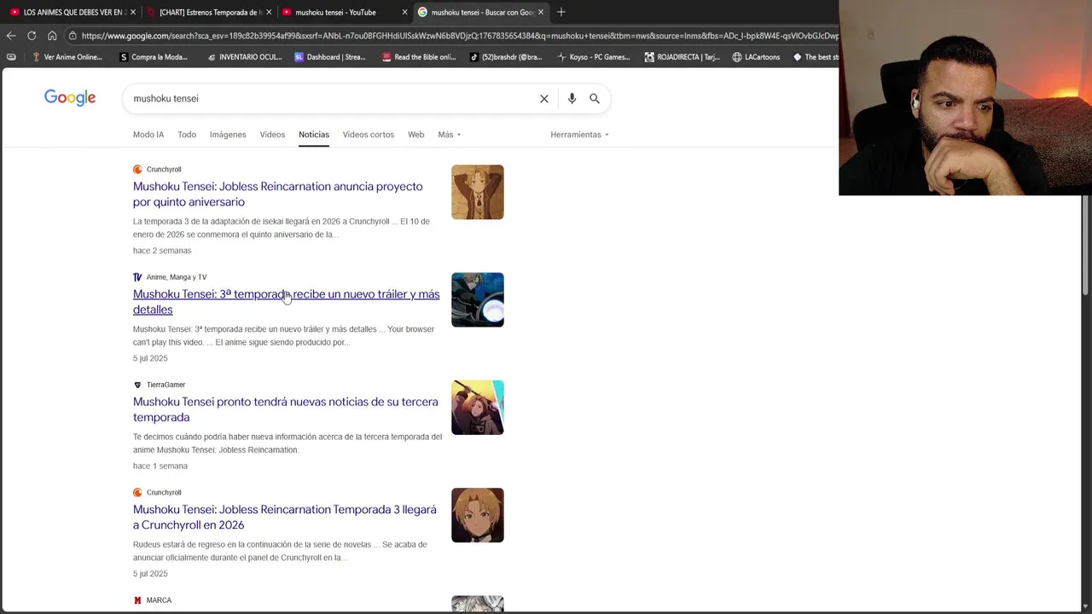Close the 'mushoku tensei - YouTube' tab
The image size is (1092, 614).
click(x=404, y=12)
